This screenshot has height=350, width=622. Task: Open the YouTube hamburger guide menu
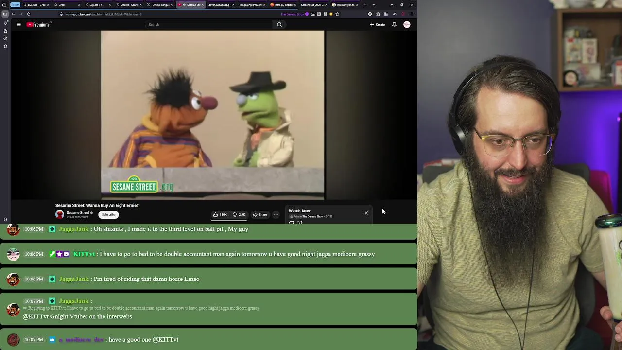point(18,25)
